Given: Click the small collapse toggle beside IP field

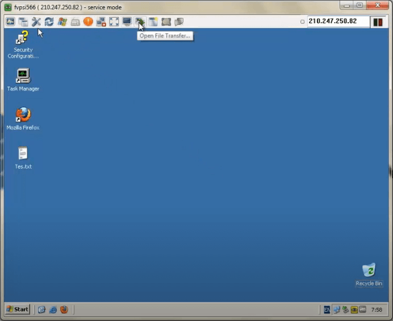Looking at the screenshot, I should point(302,22).
